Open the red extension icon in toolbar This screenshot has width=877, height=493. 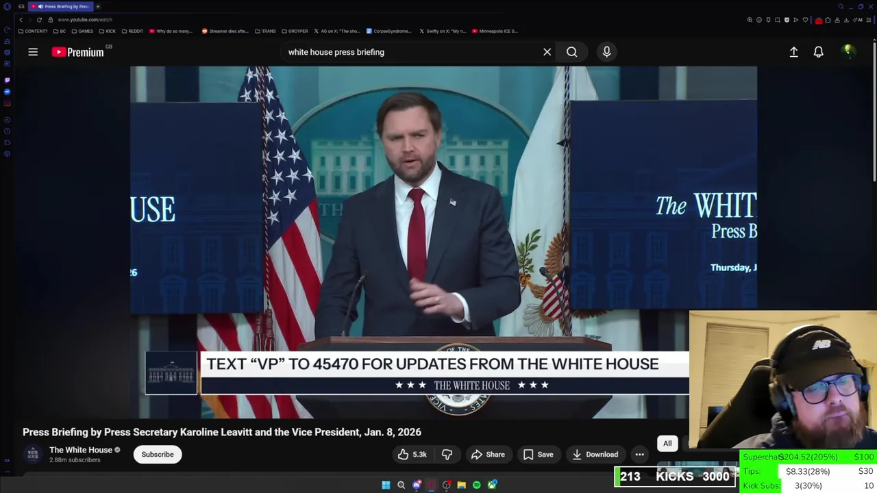click(x=819, y=21)
